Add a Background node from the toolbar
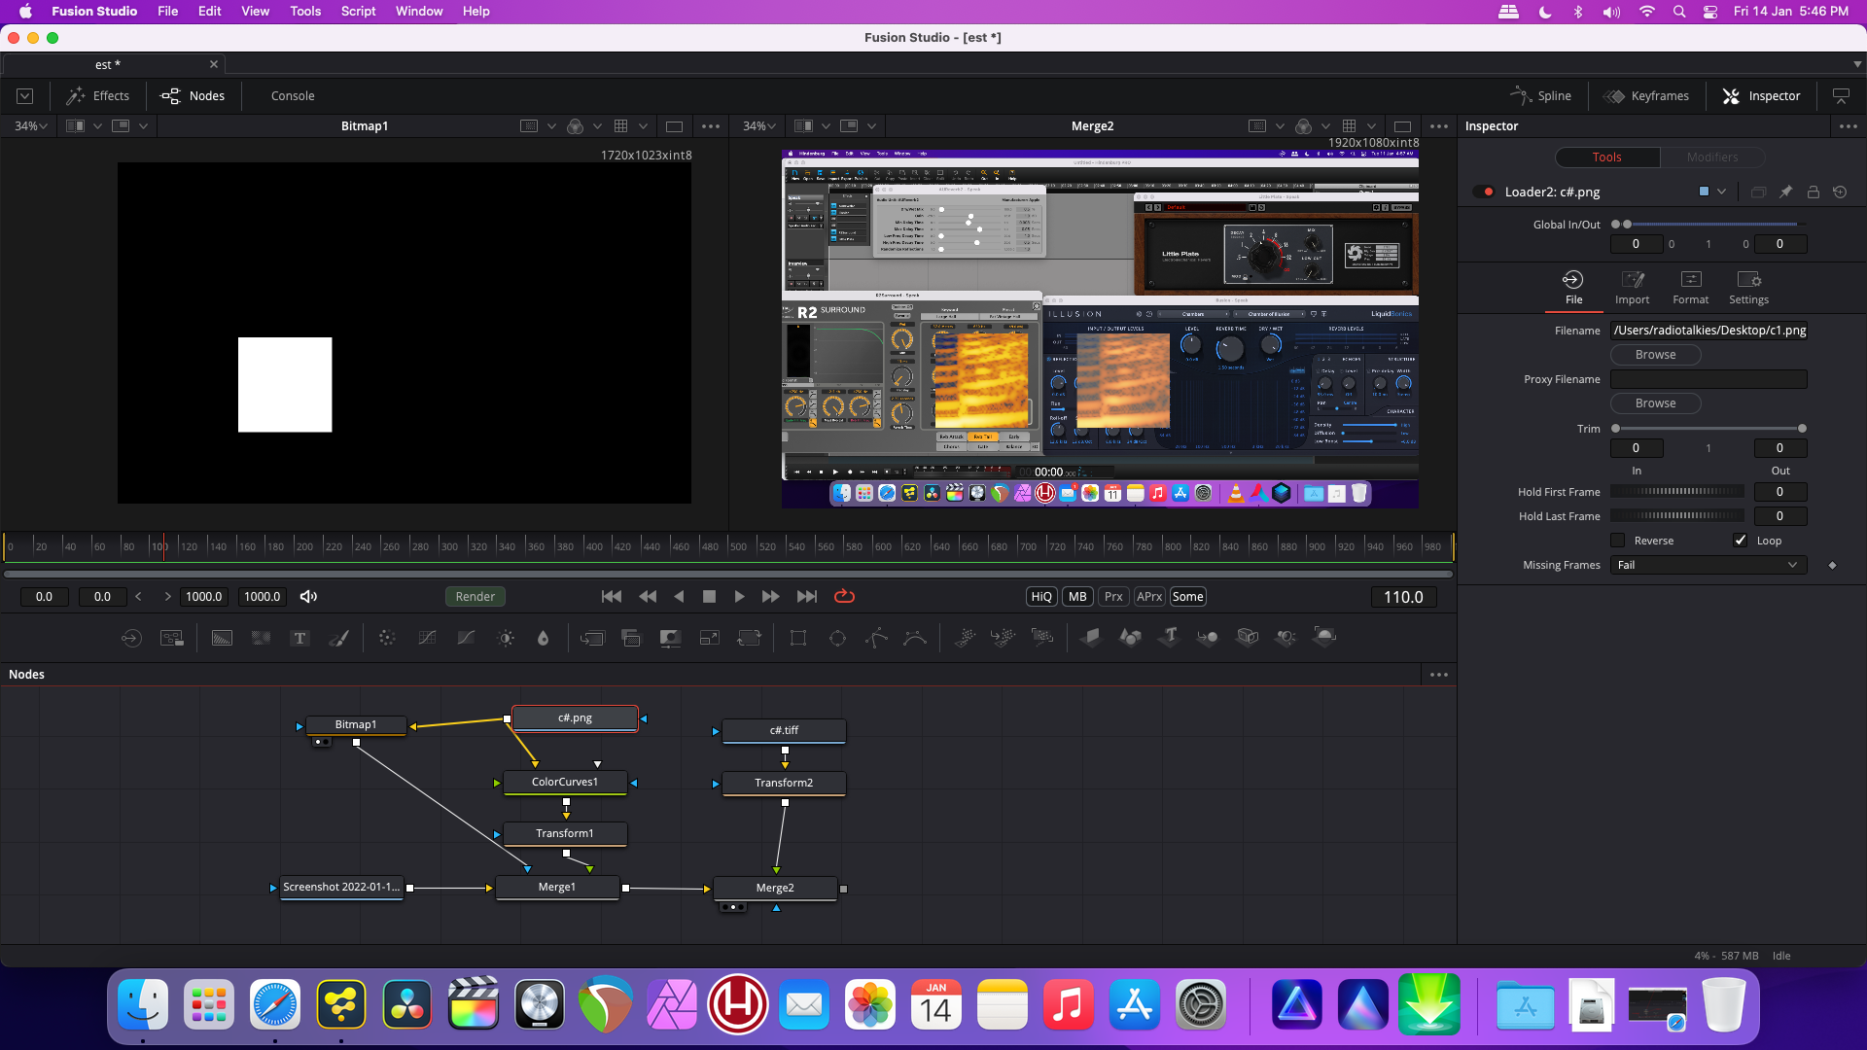 tap(222, 638)
